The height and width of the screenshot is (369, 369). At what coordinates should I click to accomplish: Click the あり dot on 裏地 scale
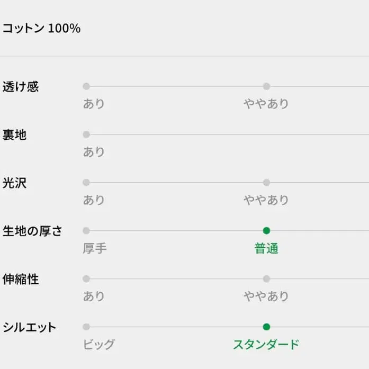[86, 134]
